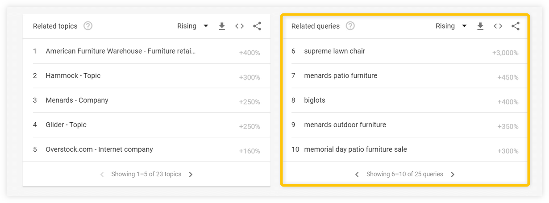Open embed code for Related queries

tap(498, 26)
